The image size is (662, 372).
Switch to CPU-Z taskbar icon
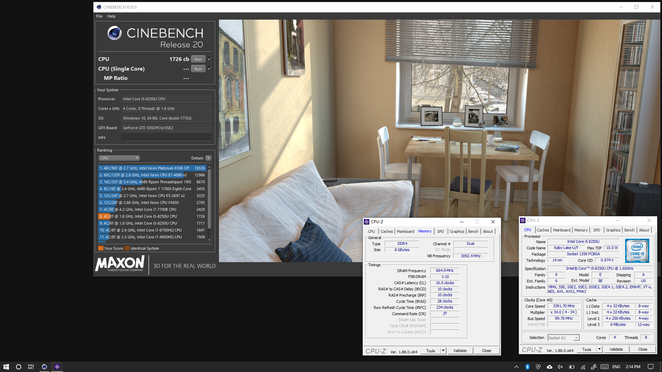[x=57, y=367]
